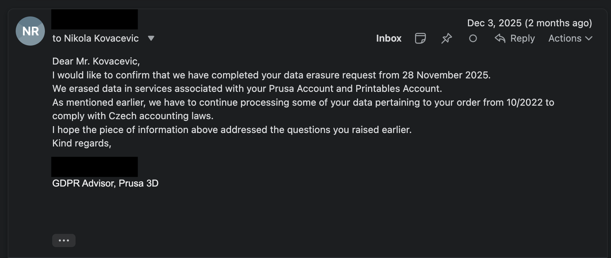Click the 'to Nikola Kovacevic' recipient text
The image size is (611, 258).
95,38
